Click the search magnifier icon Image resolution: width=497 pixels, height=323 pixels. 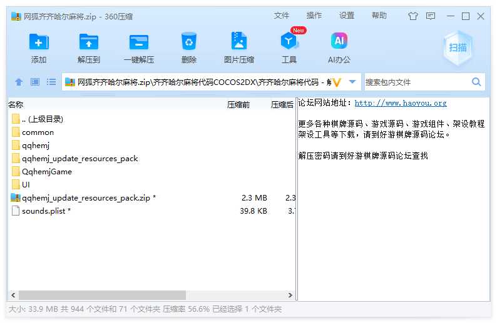coord(476,82)
